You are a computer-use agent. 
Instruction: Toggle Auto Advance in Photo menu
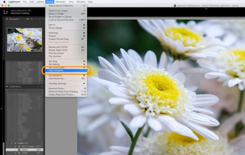click(x=66, y=70)
